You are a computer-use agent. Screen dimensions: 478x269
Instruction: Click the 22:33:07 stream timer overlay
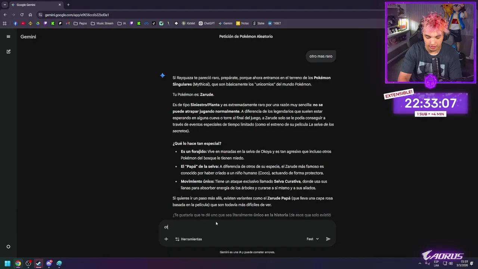click(x=431, y=103)
